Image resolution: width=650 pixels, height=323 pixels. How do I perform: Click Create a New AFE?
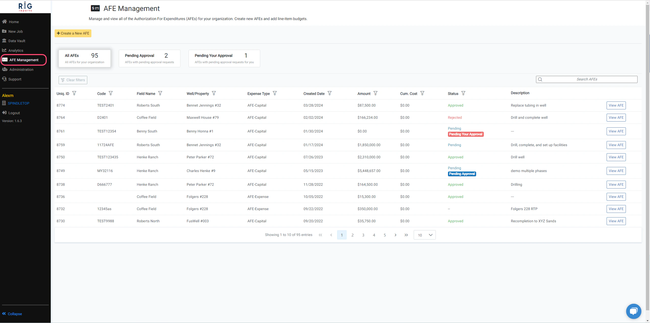point(73,33)
